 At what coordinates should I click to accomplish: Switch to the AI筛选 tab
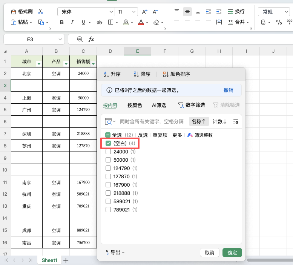click(x=159, y=105)
